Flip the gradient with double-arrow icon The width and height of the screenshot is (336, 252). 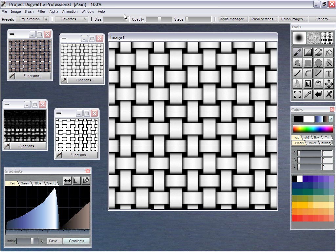click(67, 180)
